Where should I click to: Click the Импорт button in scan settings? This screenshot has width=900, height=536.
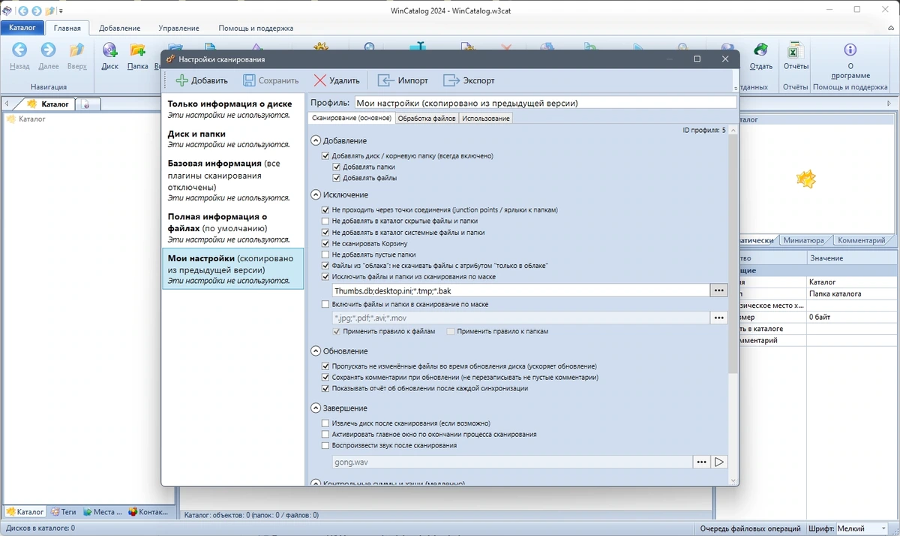403,80
